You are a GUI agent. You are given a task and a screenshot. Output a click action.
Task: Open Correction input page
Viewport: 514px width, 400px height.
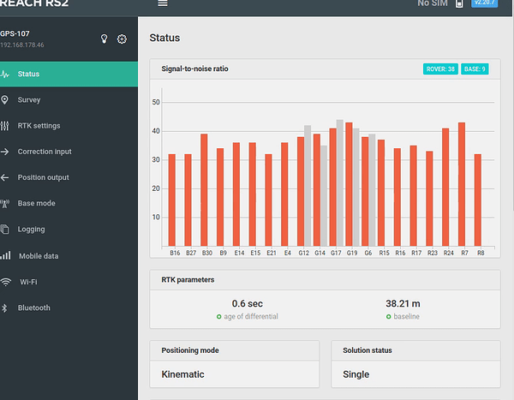click(x=69, y=152)
